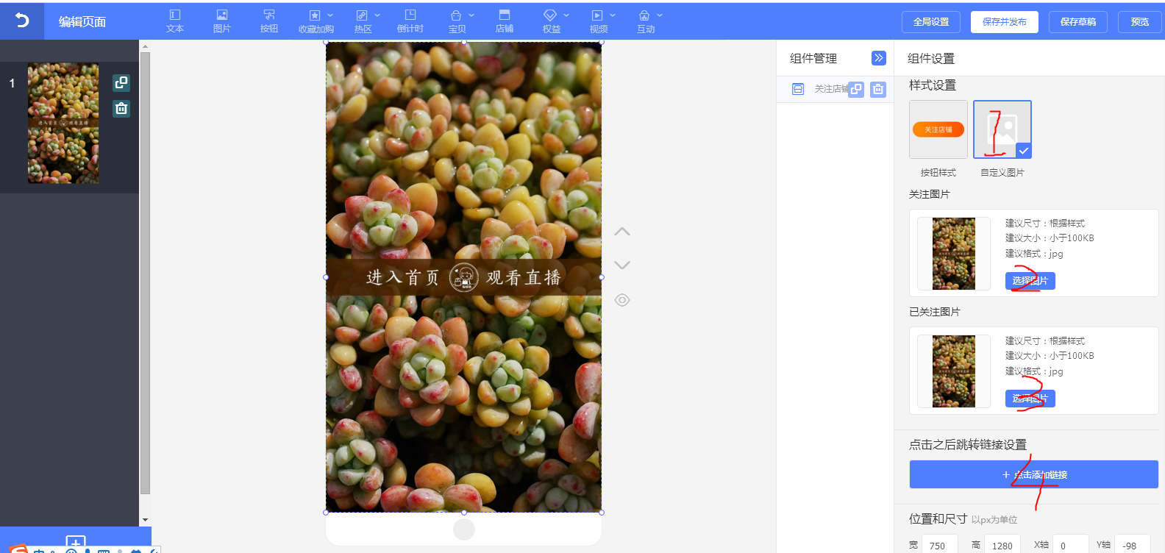Image resolution: width=1165 pixels, height=553 pixels.
Task: Edit the X轴 position field
Action: click(1071, 545)
